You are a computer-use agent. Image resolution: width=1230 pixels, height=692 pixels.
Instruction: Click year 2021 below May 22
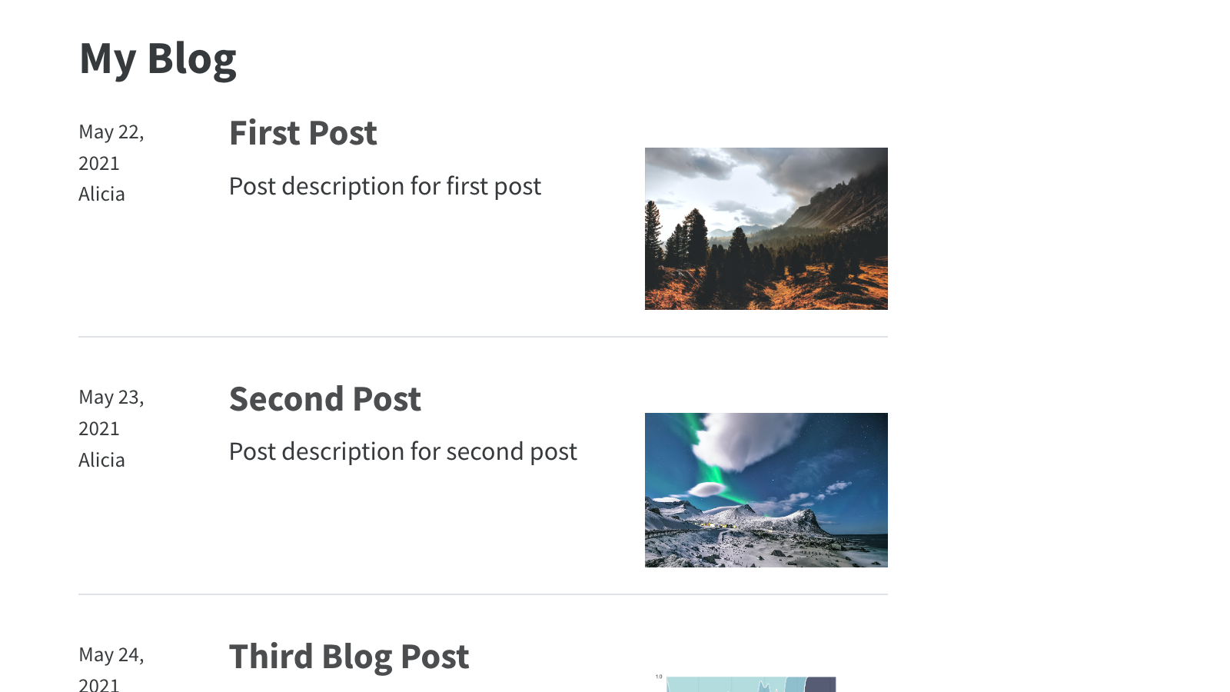(99, 163)
